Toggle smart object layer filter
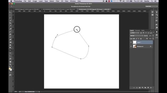167x93 pixels. point(151,33)
